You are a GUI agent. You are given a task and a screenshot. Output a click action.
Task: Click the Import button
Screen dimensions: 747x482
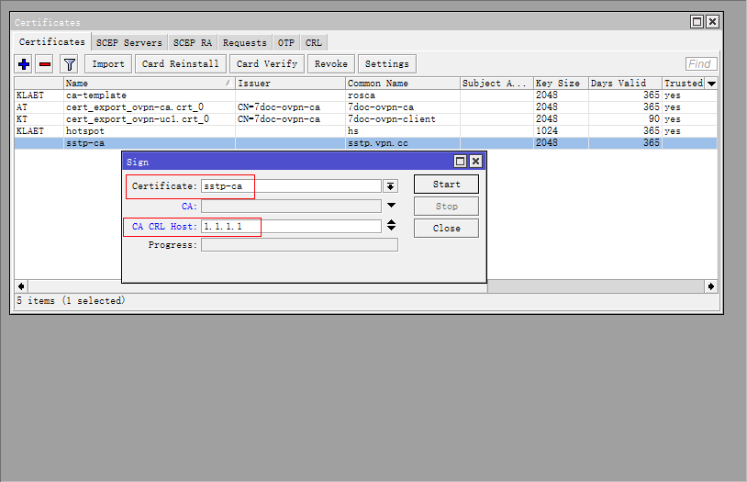[x=108, y=64]
